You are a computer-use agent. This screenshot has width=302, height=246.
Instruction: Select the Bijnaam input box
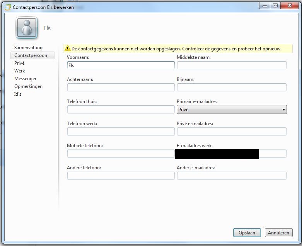(232, 88)
